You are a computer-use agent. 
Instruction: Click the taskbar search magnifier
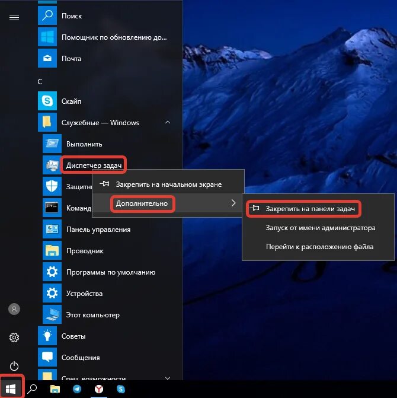coord(32,389)
